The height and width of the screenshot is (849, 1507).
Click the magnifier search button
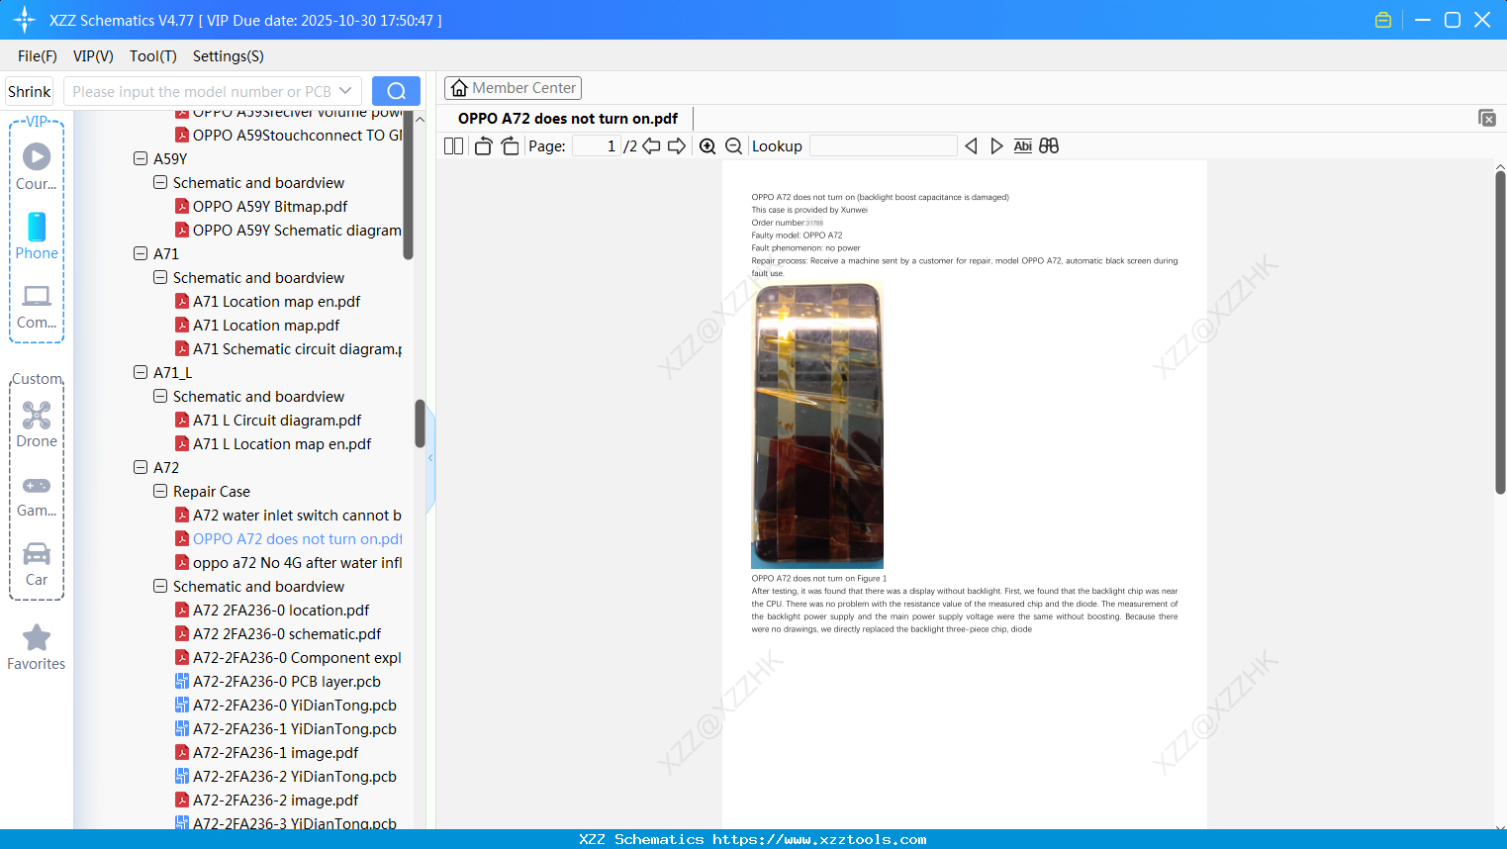pos(396,91)
